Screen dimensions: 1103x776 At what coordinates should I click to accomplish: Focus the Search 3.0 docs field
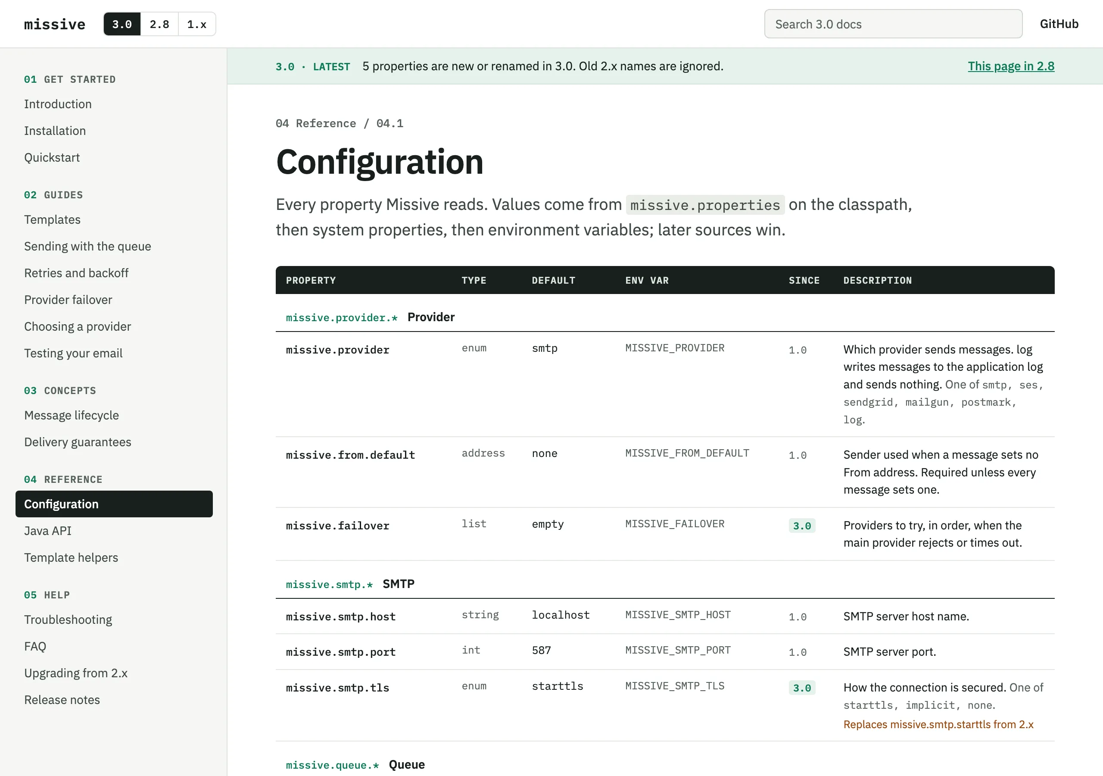click(x=893, y=24)
